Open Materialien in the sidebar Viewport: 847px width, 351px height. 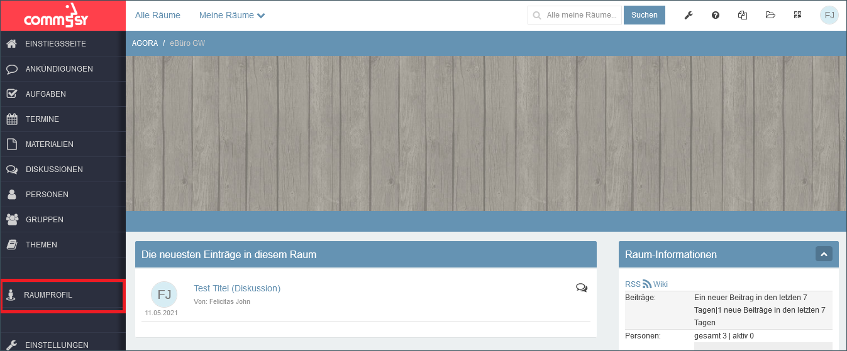click(x=63, y=144)
